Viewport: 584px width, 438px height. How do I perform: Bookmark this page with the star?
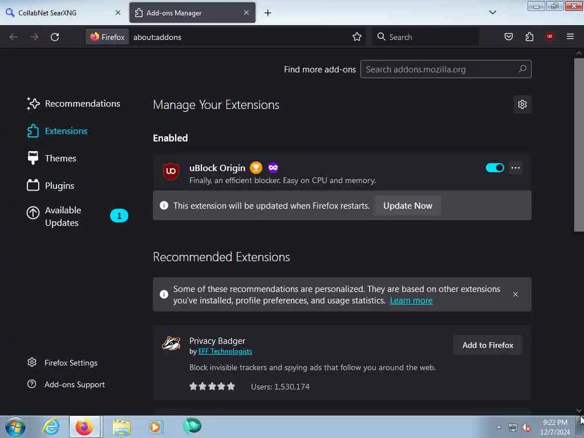point(357,37)
